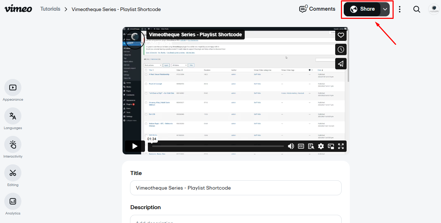441x223 pixels.
Task: Click the Vimeo logo
Action: coord(18,9)
